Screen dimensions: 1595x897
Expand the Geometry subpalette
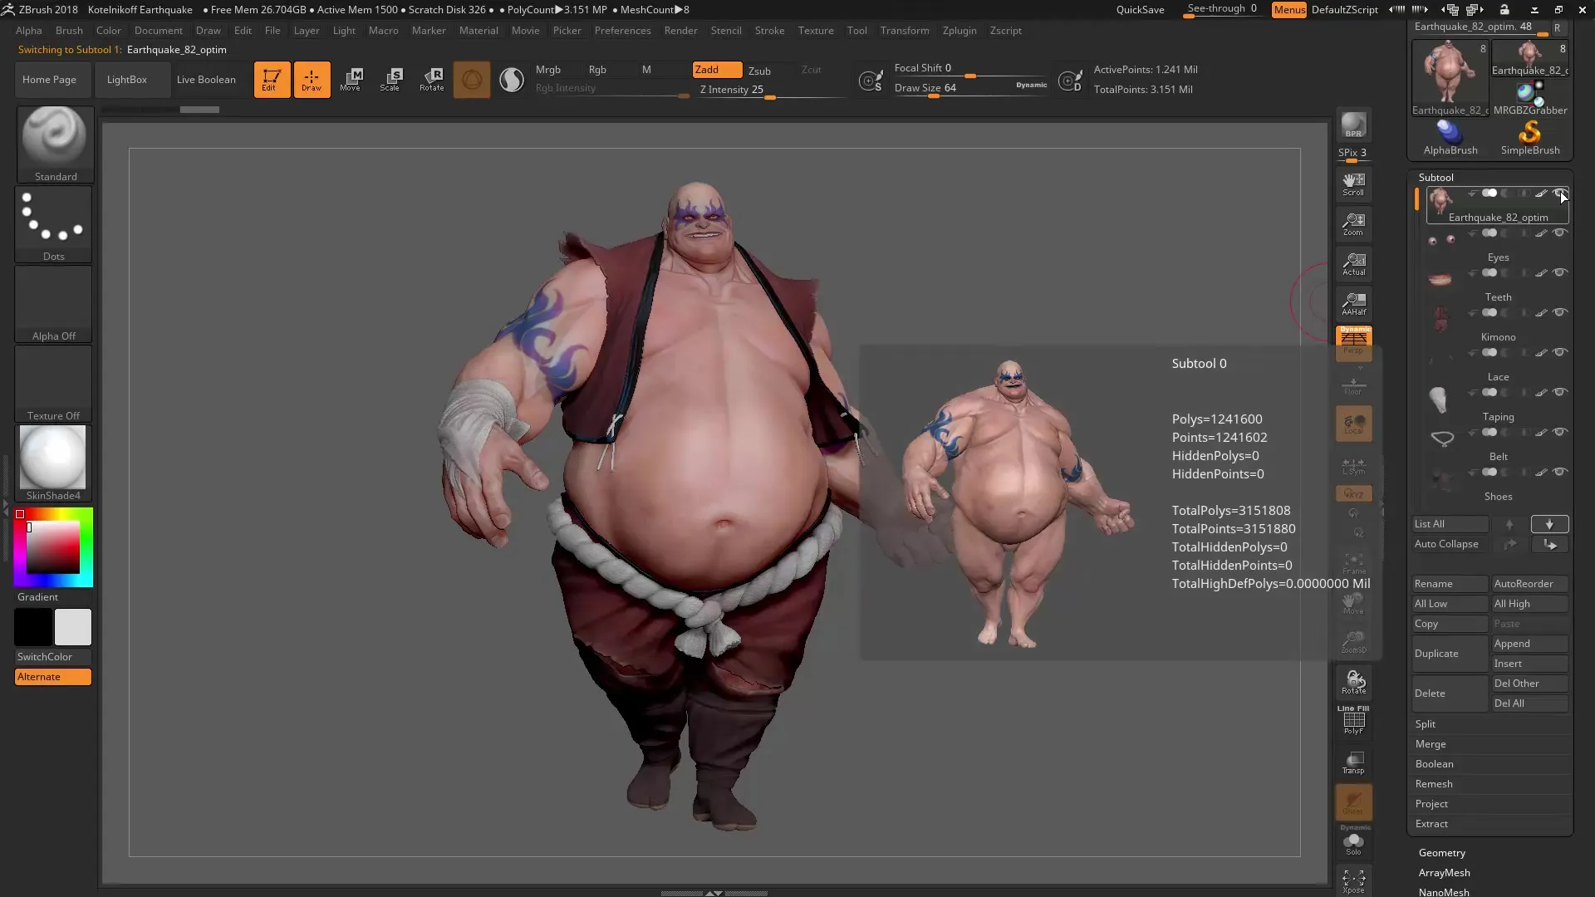[1442, 853]
